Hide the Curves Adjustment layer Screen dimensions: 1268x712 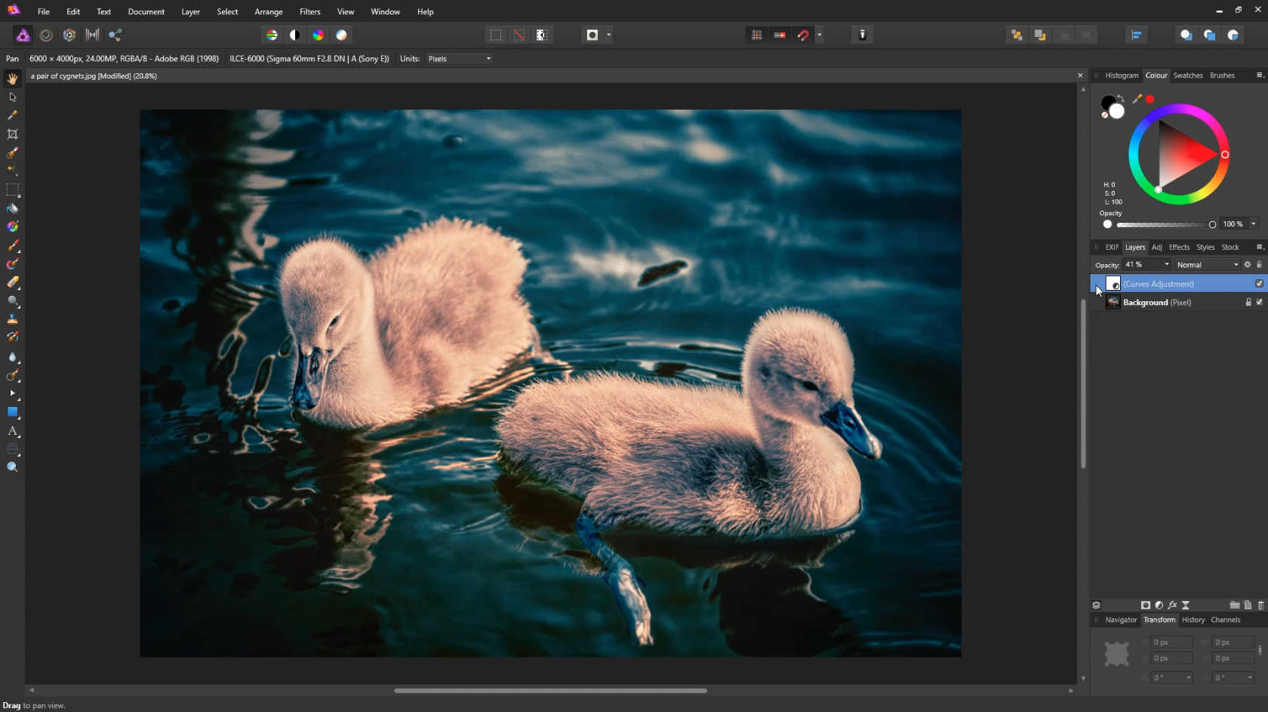click(x=1259, y=284)
